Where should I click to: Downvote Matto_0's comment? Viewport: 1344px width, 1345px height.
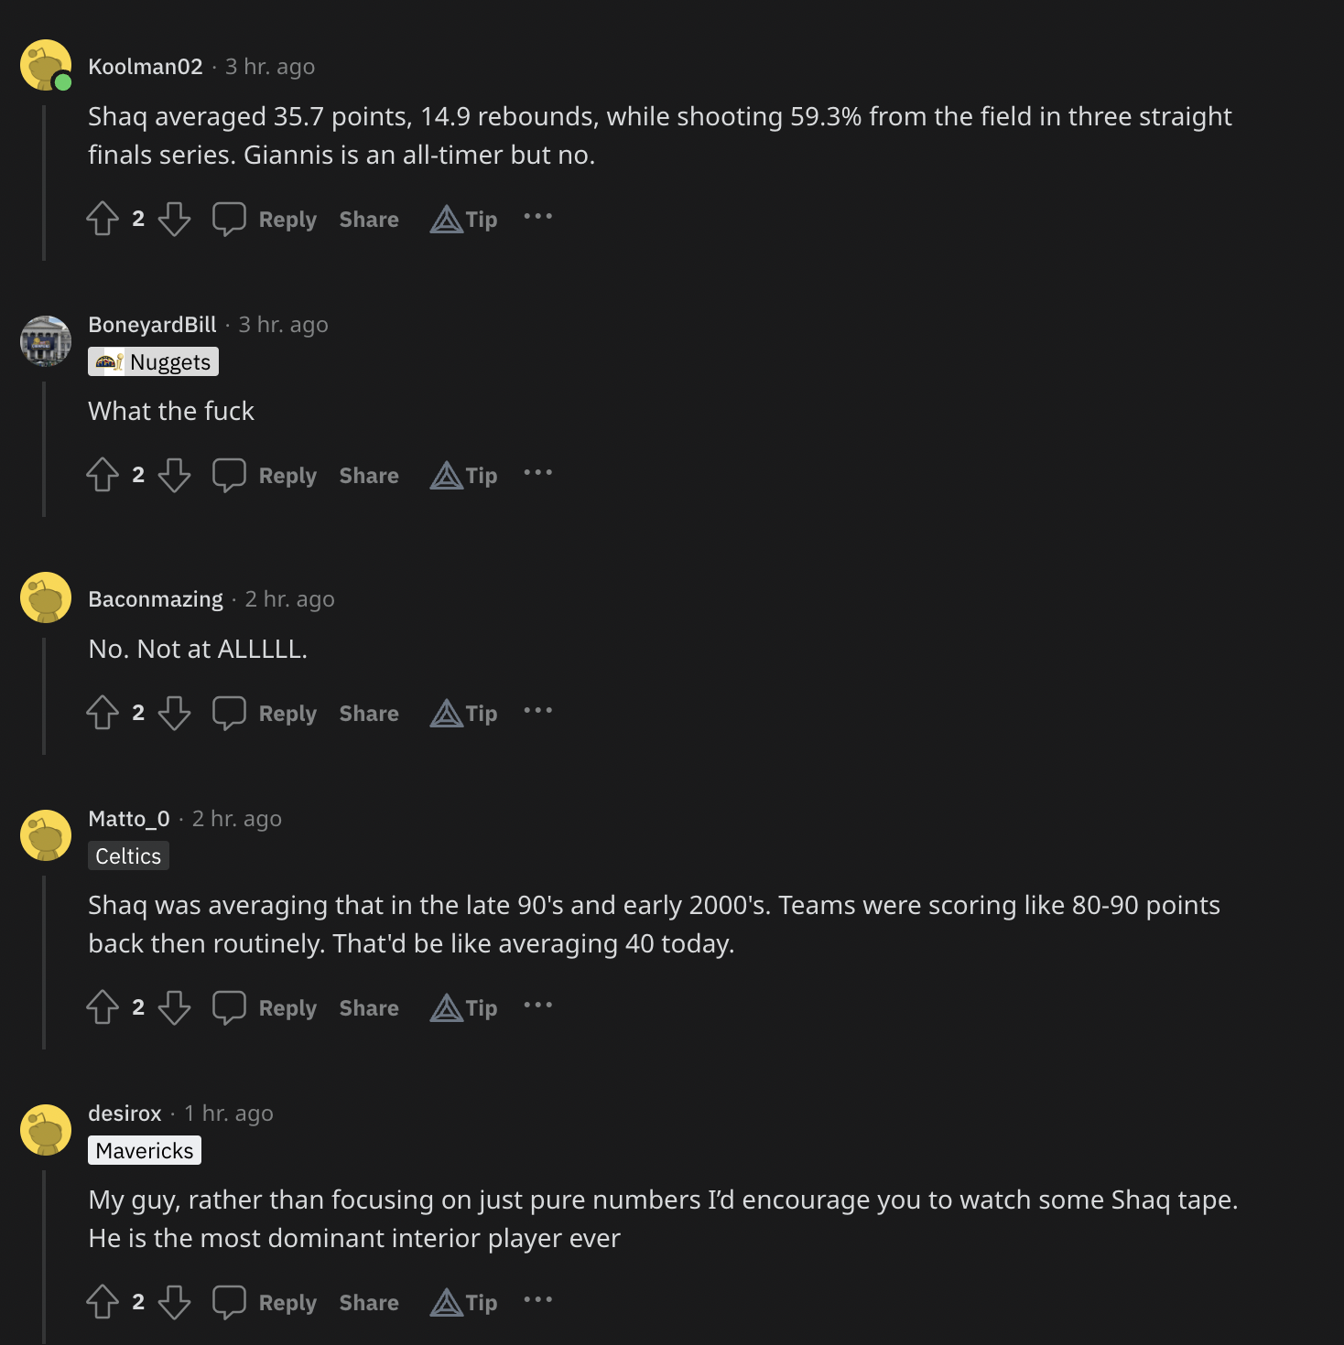tap(174, 1007)
